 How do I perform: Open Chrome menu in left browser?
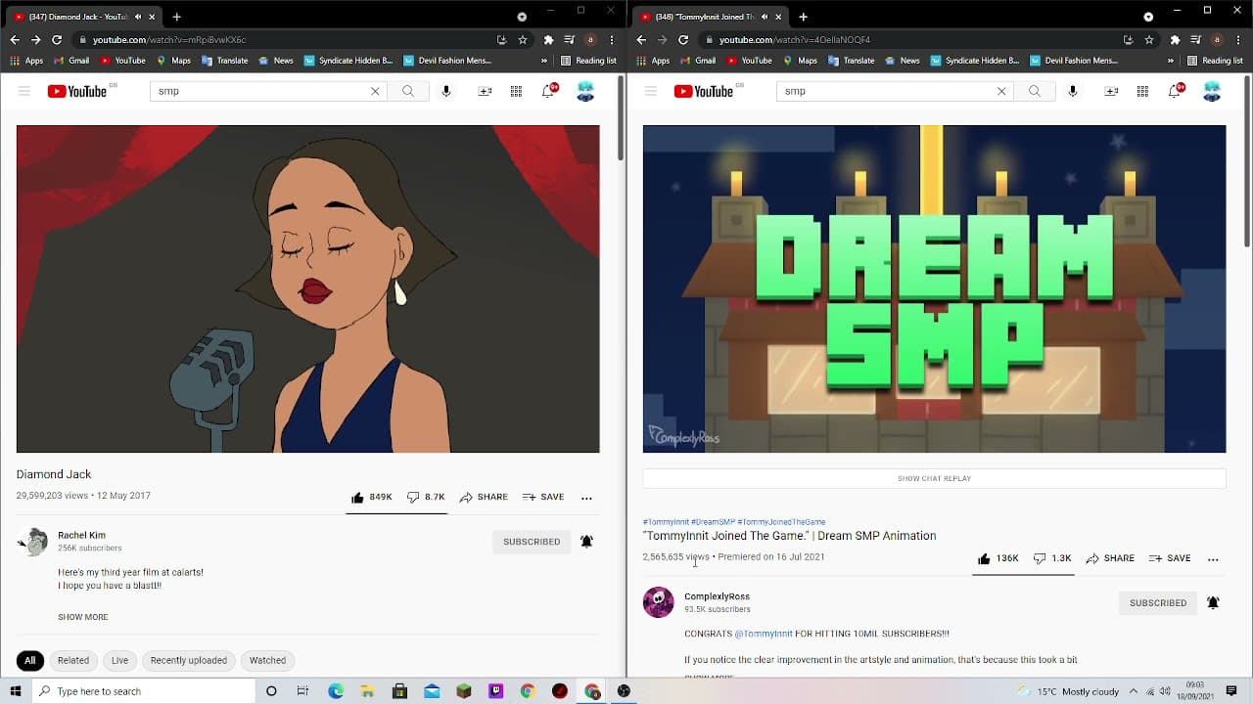[612, 40]
